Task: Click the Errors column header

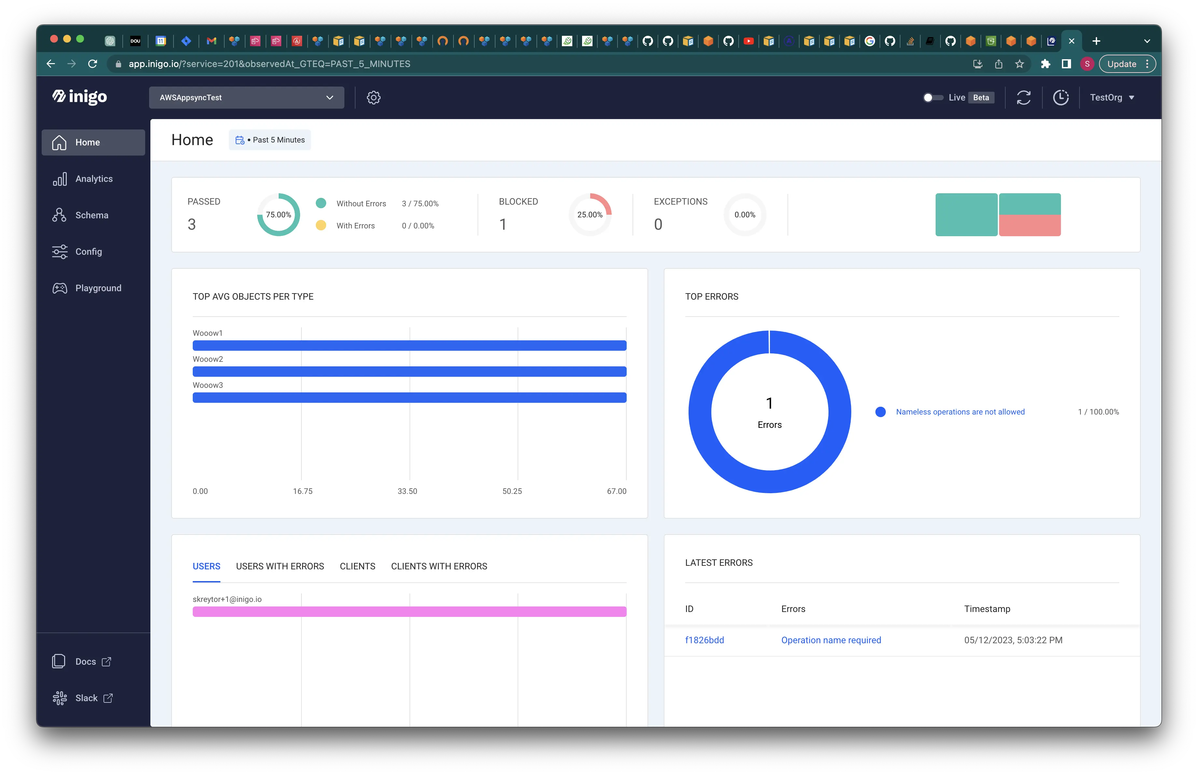Action: click(x=793, y=609)
